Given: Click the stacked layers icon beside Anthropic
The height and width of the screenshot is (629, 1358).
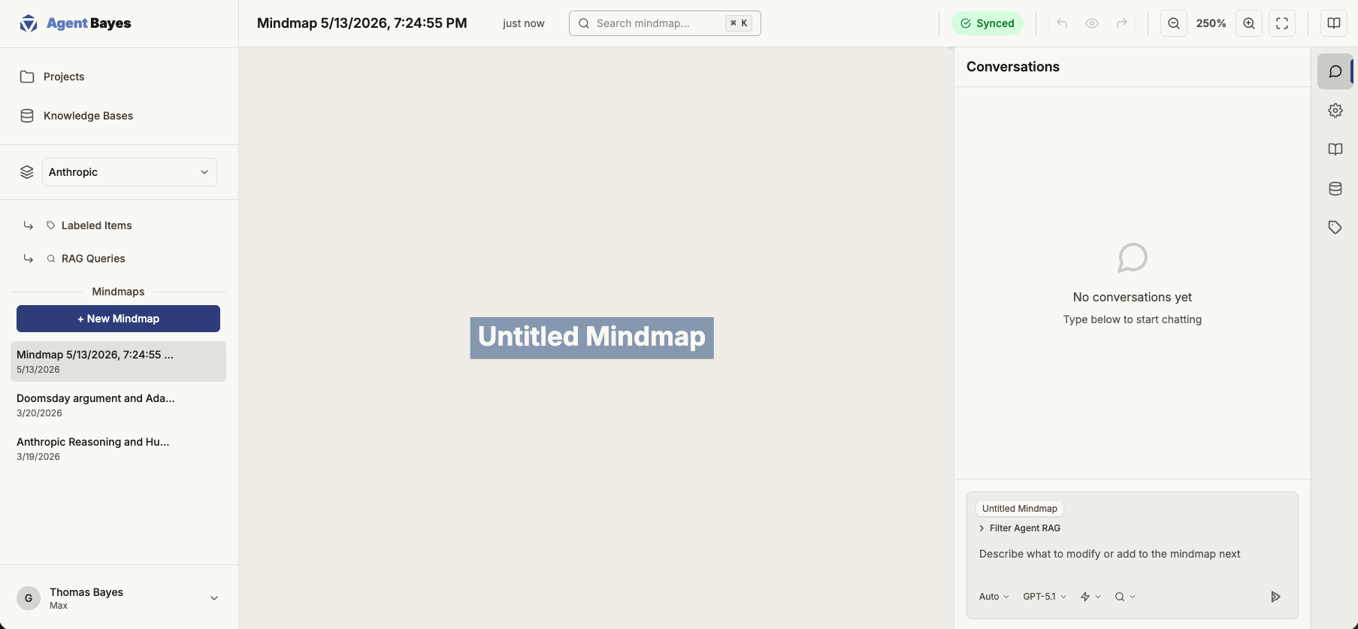Looking at the screenshot, I should coord(27,172).
